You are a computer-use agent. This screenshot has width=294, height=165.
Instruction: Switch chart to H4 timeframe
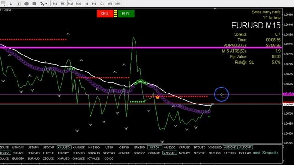(x=94, y=4)
